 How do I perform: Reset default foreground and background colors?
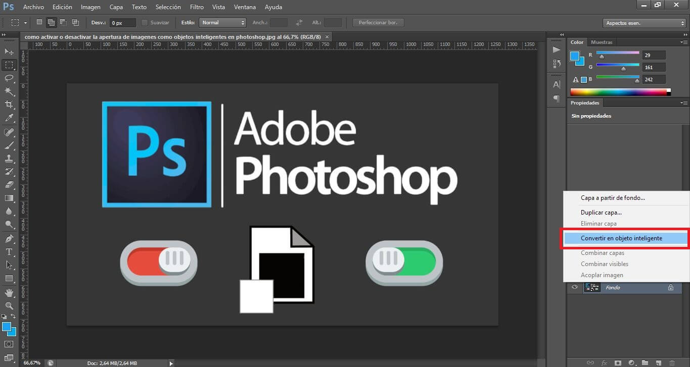pos(5,317)
